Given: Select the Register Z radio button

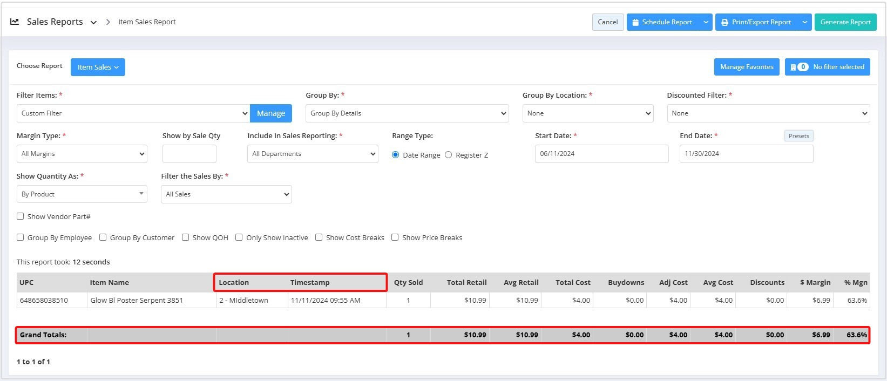Looking at the screenshot, I should (x=449, y=155).
